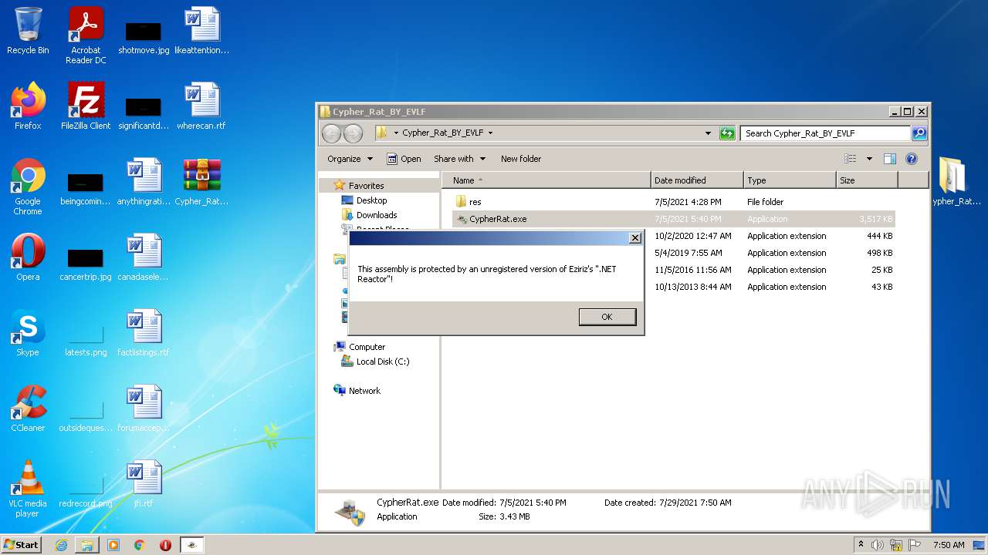Select the shotmove.jpg desktop file

(x=144, y=36)
